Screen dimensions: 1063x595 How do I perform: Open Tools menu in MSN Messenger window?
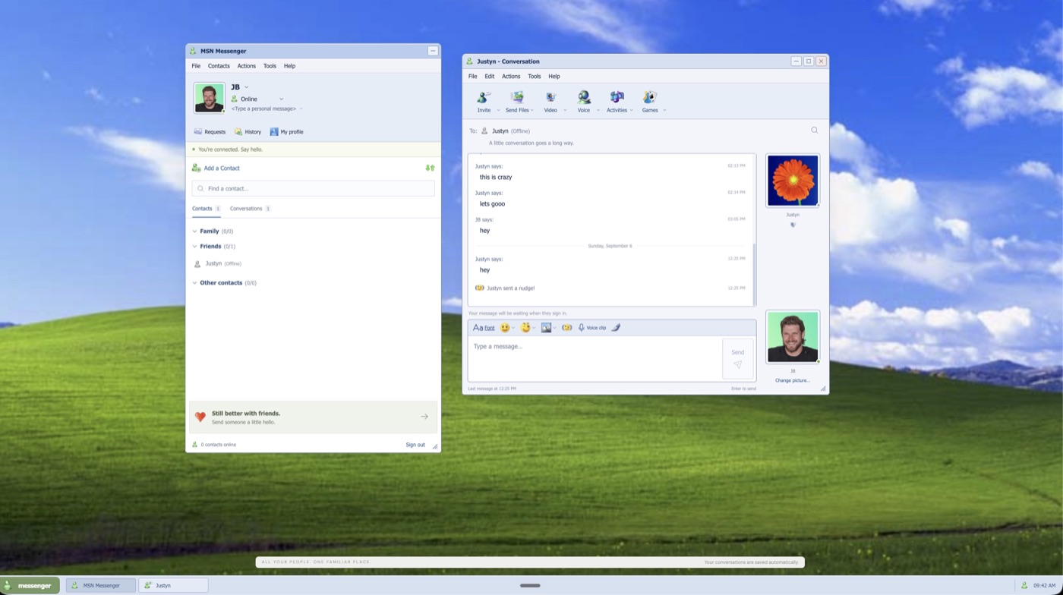270,66
